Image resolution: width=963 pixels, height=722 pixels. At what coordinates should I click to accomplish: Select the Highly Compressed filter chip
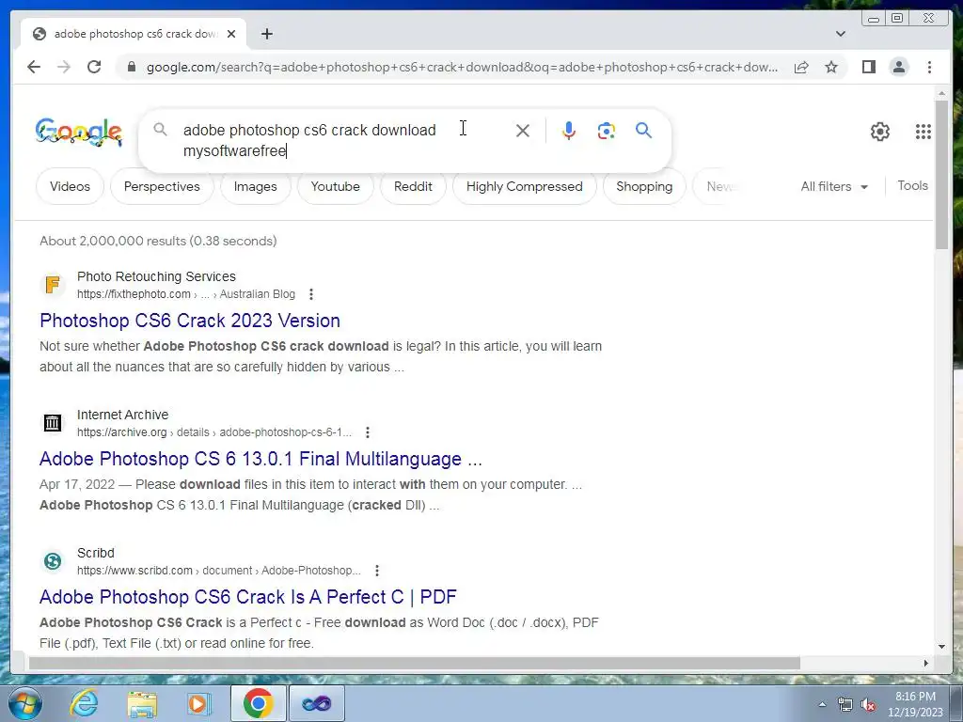pos(524,187)
